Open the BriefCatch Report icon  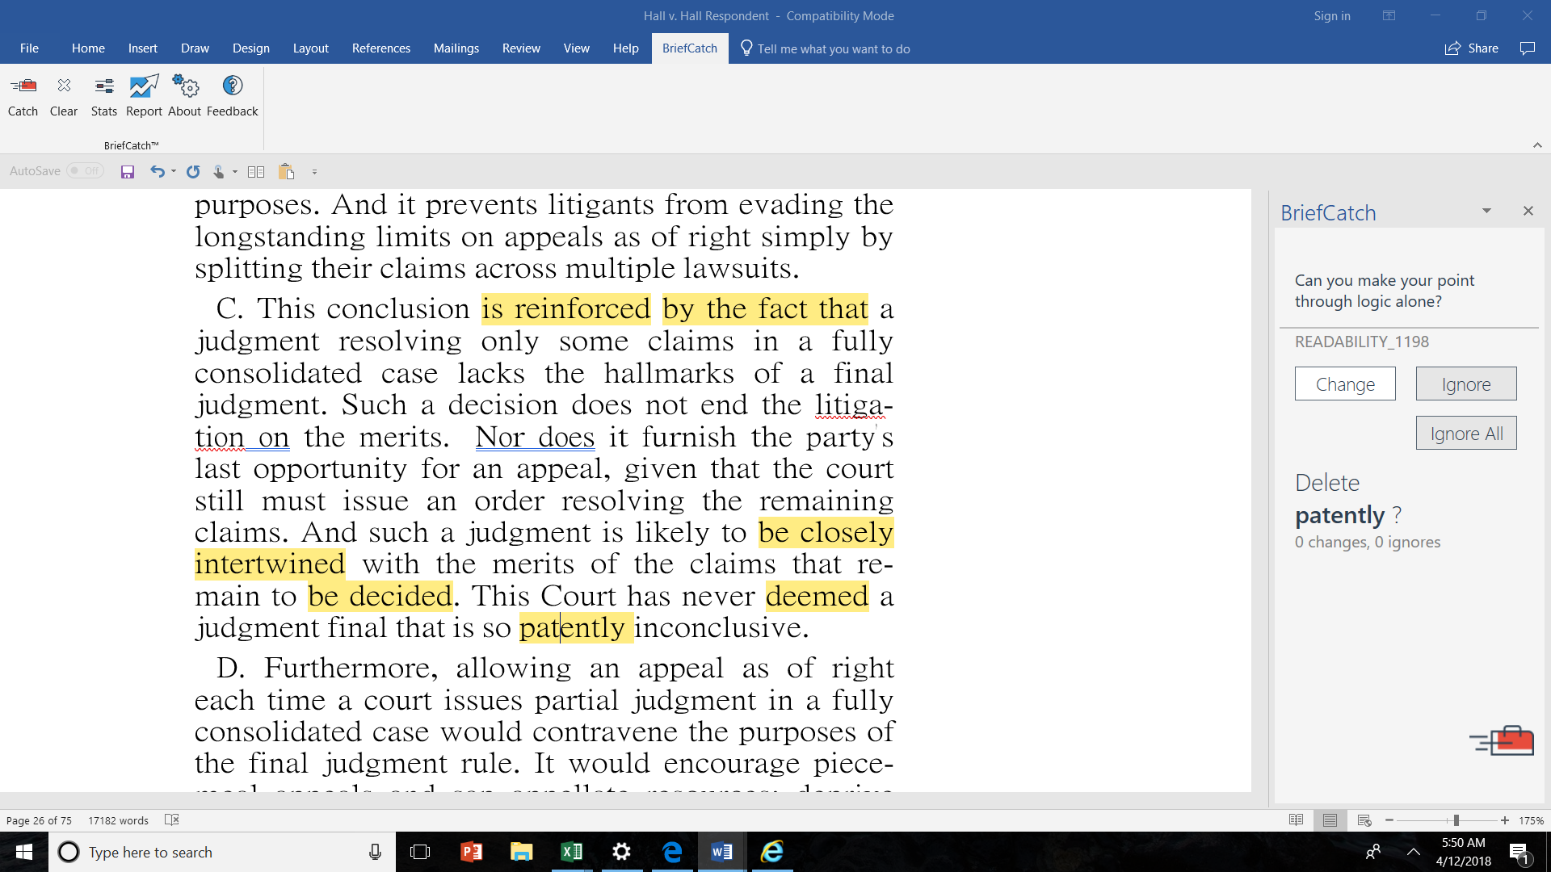[x=144, y=86]
